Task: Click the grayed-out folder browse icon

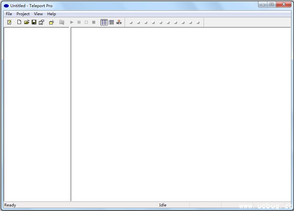Action: (62, 22)
